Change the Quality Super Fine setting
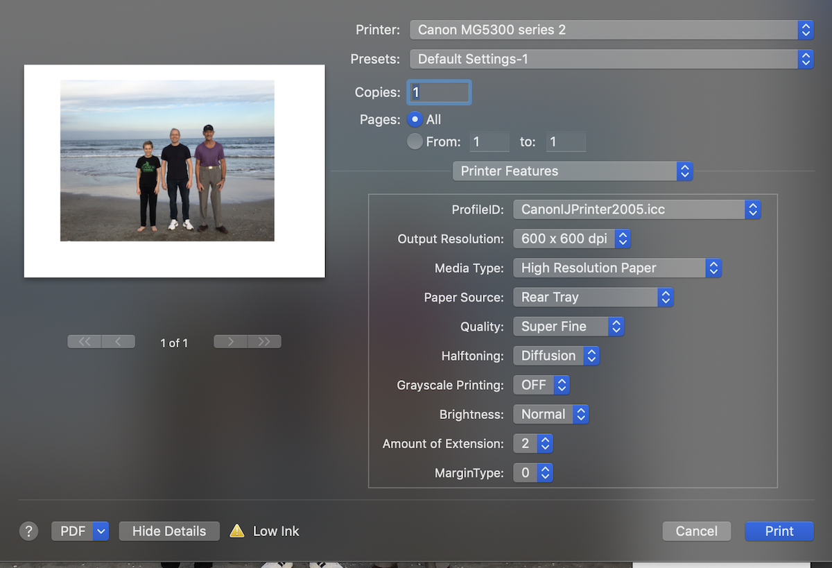The height and width of the screenshot is (568, 832). [568, 327]
